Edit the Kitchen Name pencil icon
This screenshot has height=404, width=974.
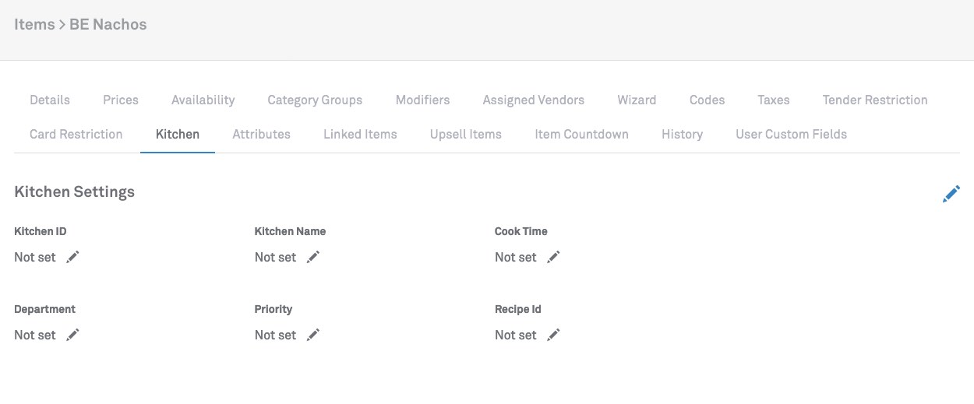point(312,257)
